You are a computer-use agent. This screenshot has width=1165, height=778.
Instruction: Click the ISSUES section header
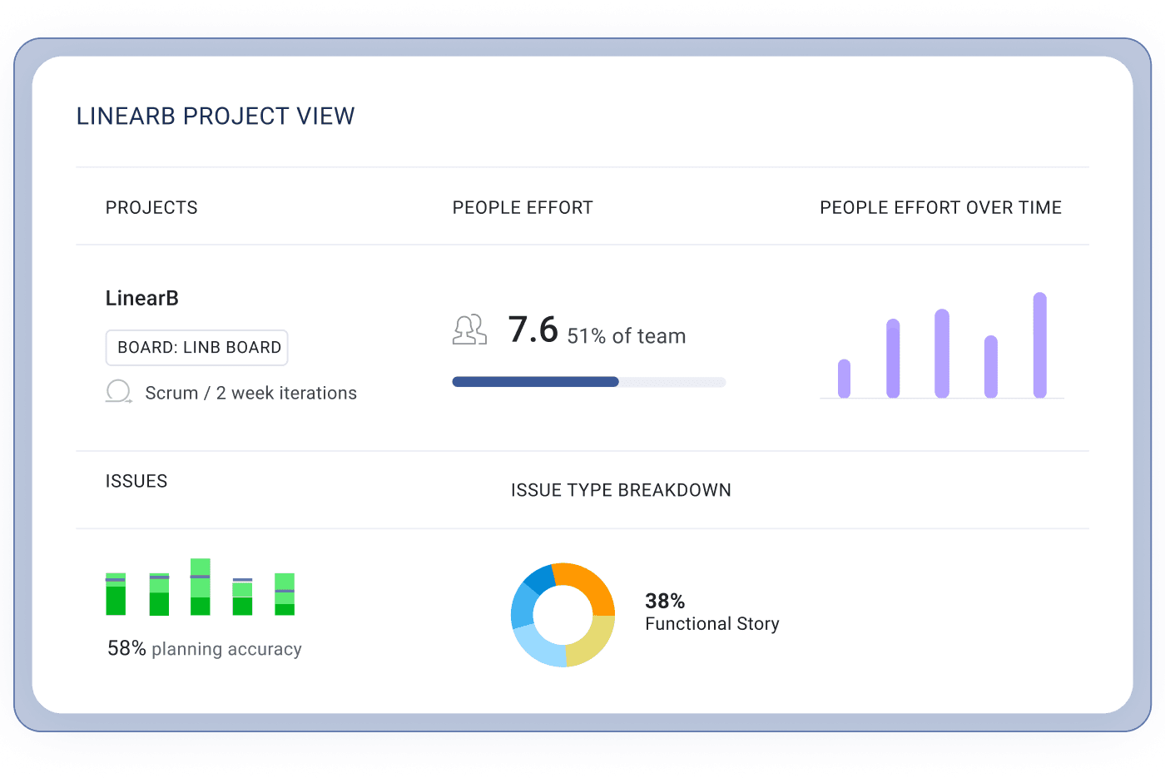tap(136, 482)
